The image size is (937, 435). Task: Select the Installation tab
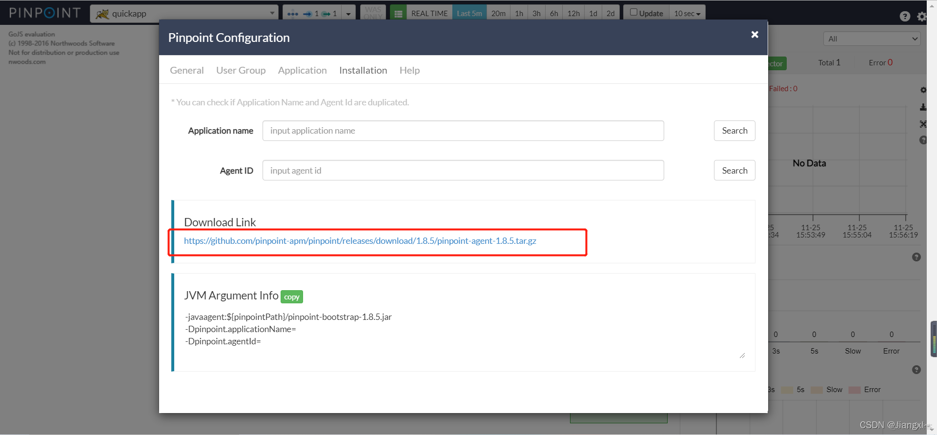[x=363, y=70]
